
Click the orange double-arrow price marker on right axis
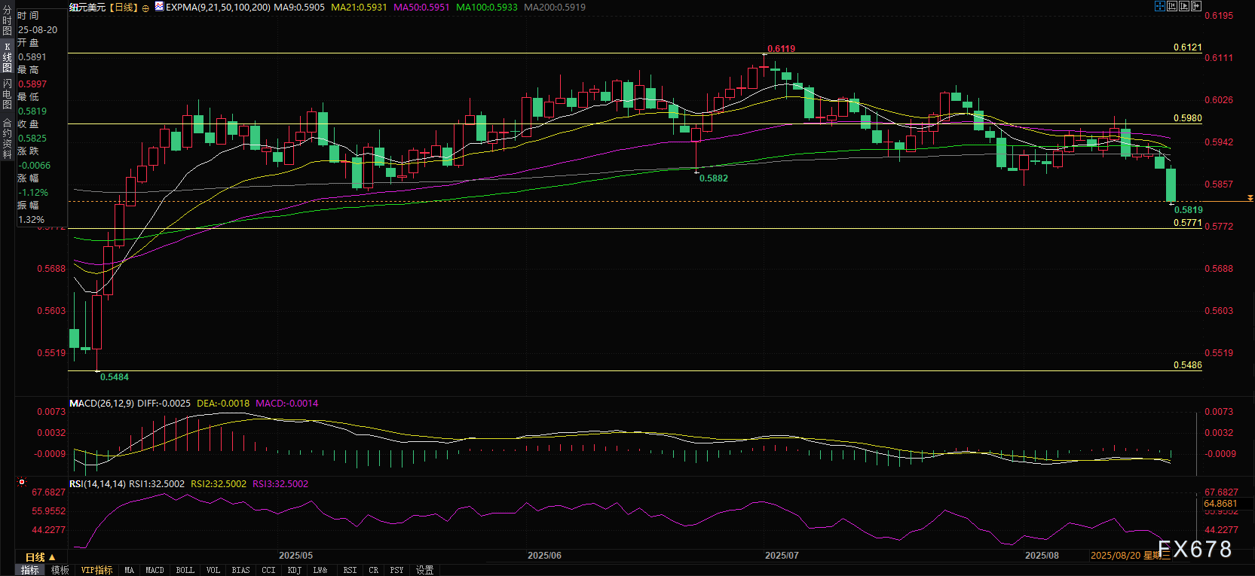[1250, 199]
